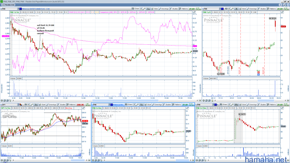Open 5m timeframe selector in PNK chart
Image resolution: width=290 pixels, height=163 pixels.
(x=142, y=105)
